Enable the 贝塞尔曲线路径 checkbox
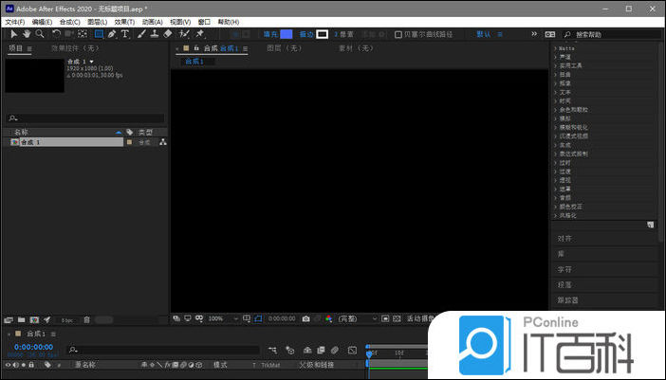Viewport: 666px width, 380px height. (398, 34)
